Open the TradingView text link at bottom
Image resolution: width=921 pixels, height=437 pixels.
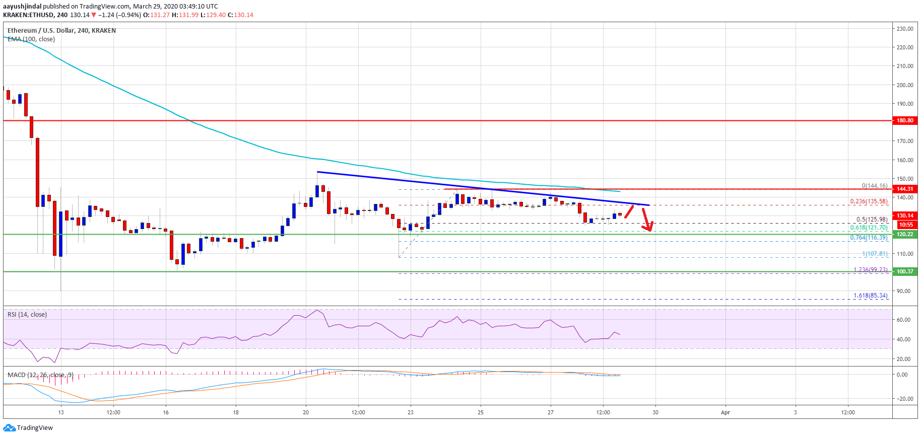35,428
